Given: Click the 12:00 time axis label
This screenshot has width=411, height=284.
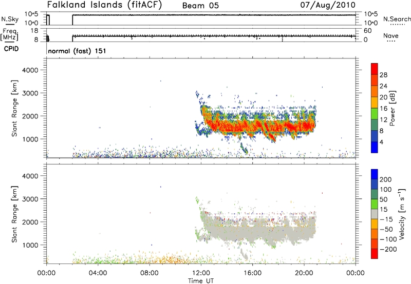Looking at the screenshot, I should (201, 273).
